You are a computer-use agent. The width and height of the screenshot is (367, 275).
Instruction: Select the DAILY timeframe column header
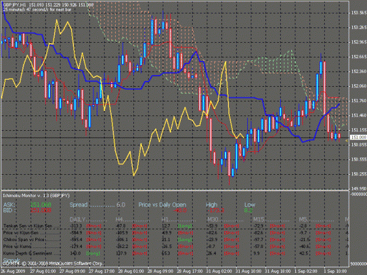tap(78, 220)
